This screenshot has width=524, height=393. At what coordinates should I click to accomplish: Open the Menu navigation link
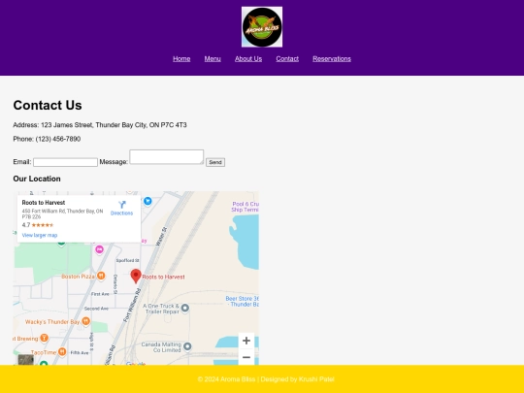(213, 59)
